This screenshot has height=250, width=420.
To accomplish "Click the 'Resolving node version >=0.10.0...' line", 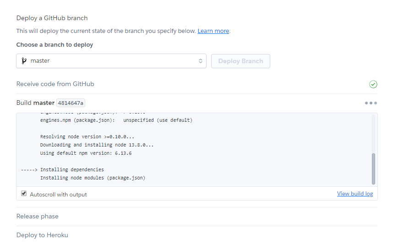I will click(87, 136).
